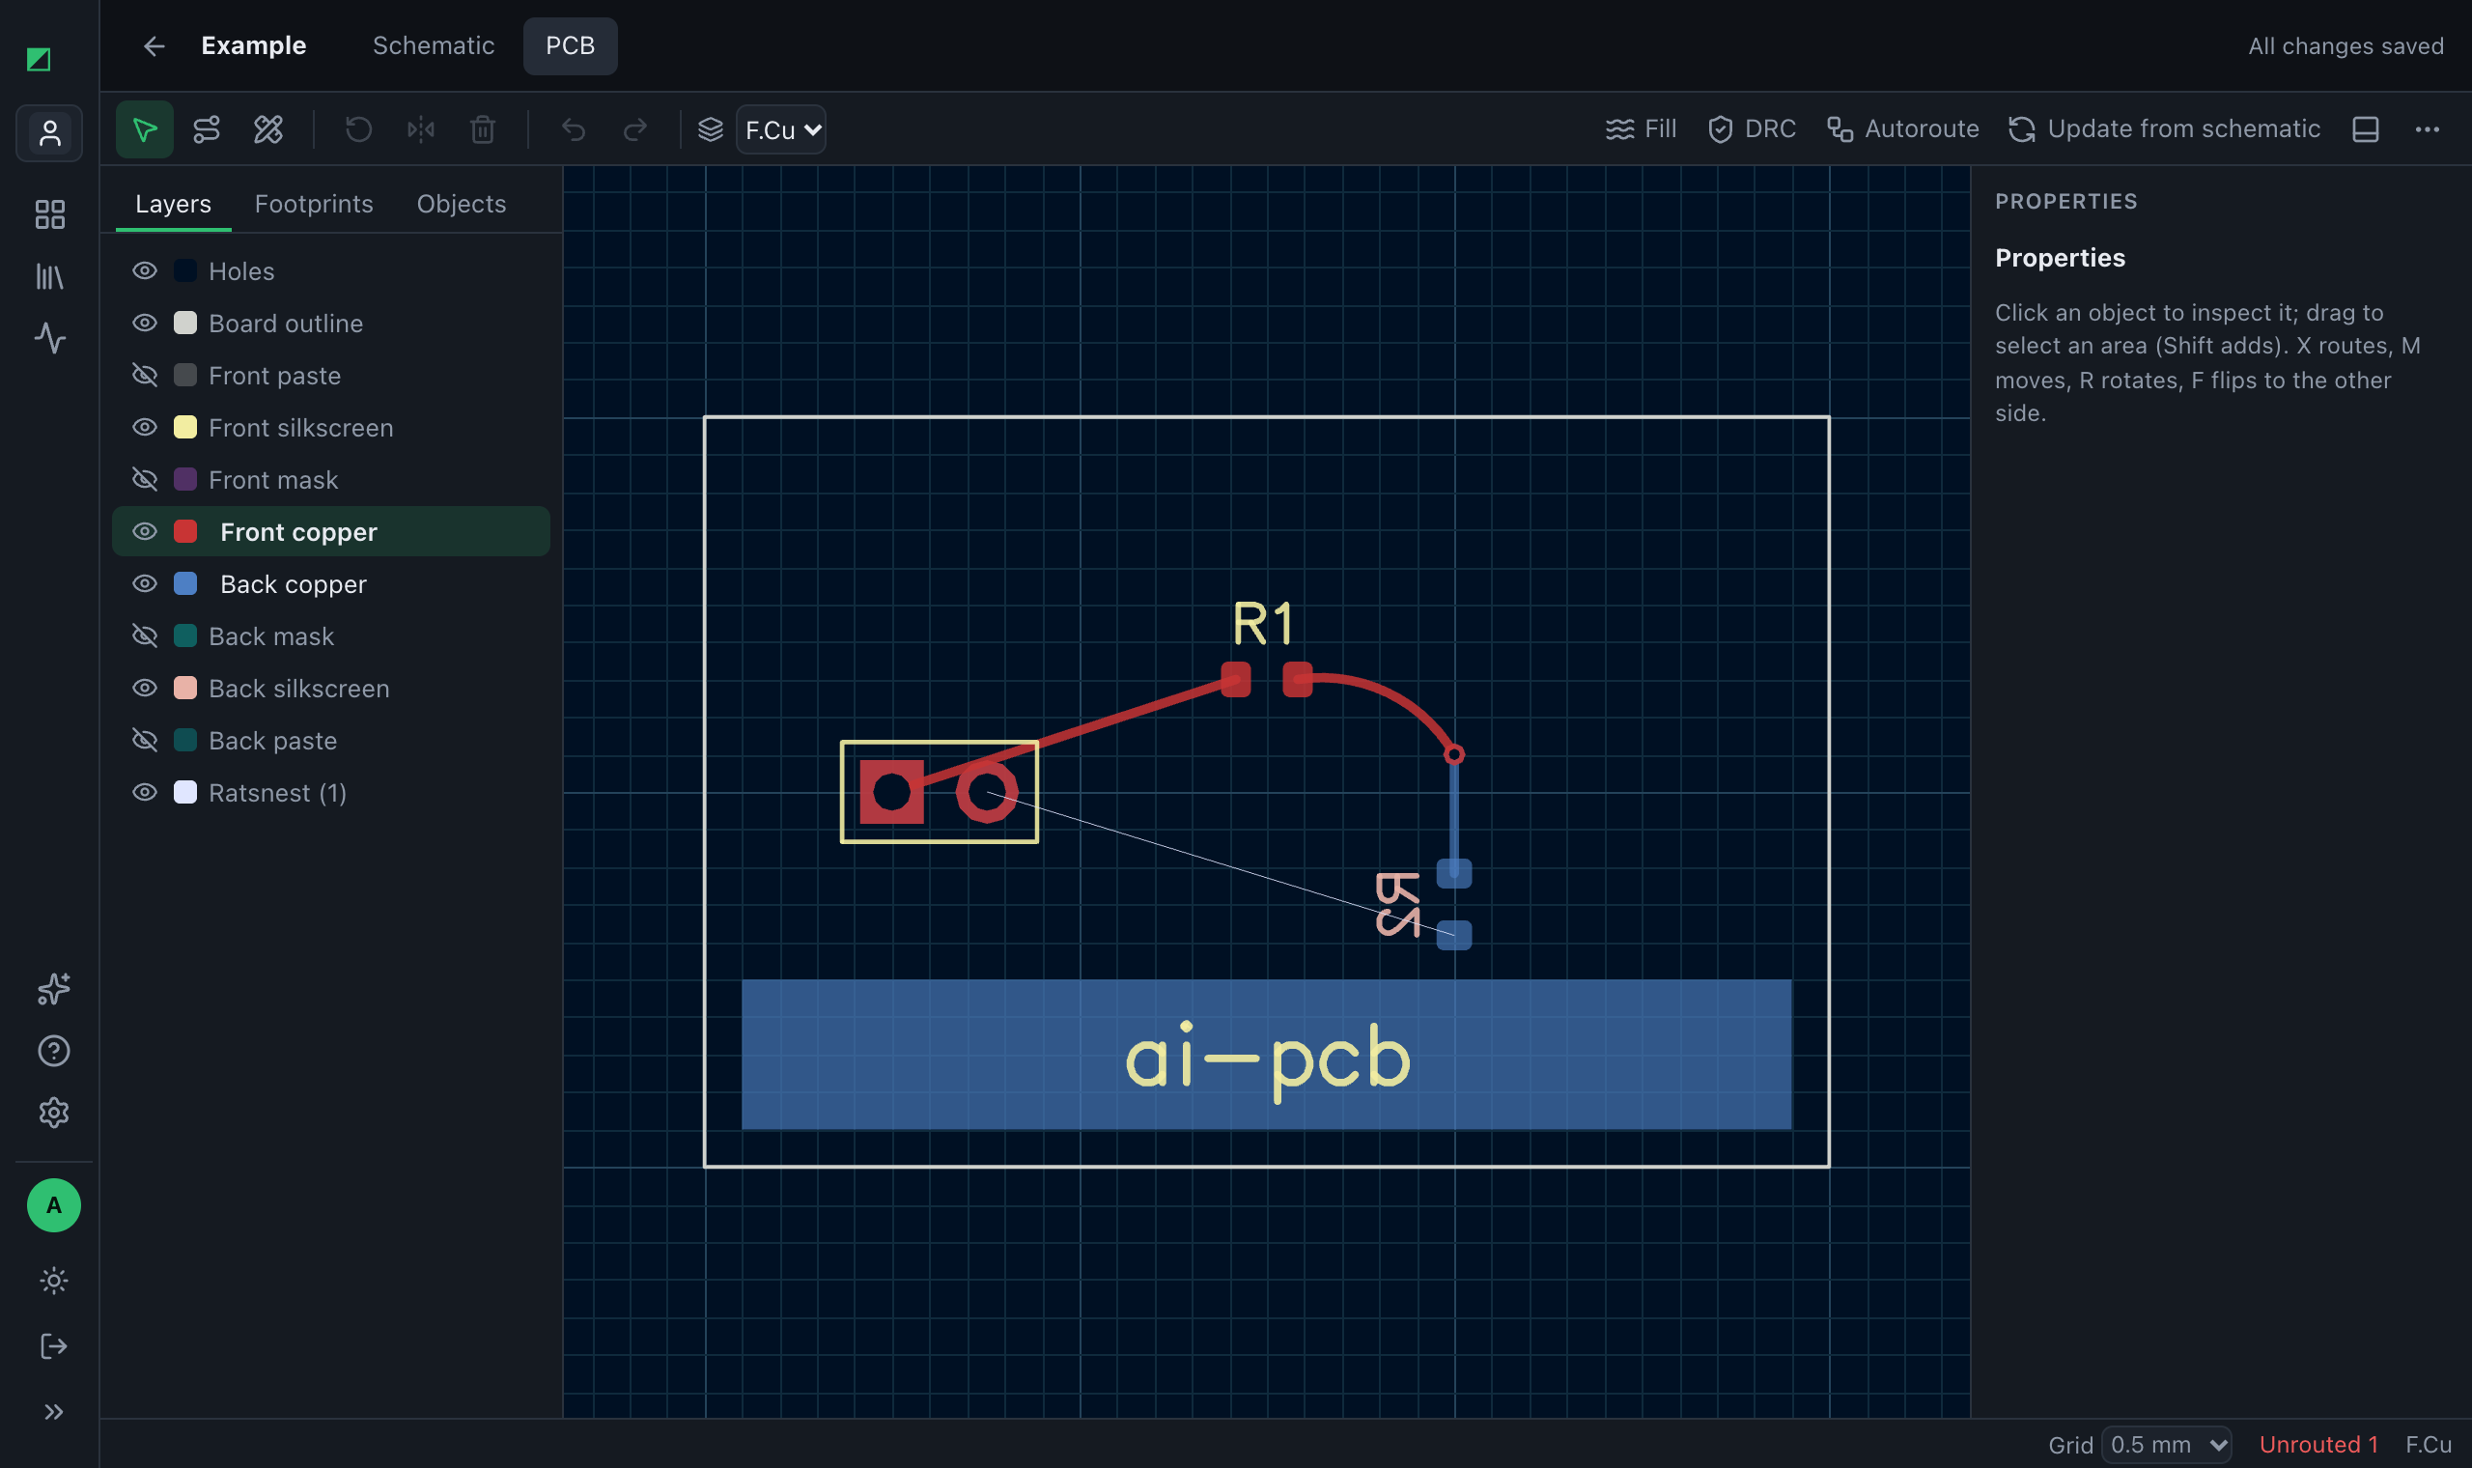Click the Unrouted 1 status indicator
Screen dimensions: 2472x1468
(2317, 1445)
